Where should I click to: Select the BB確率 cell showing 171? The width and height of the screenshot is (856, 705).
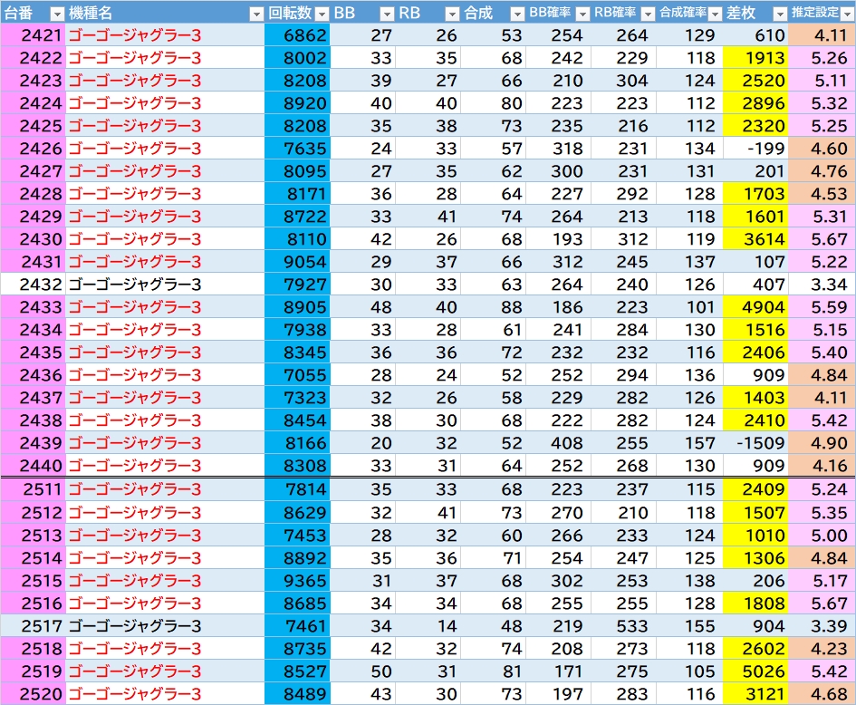[x=559, y=671]
